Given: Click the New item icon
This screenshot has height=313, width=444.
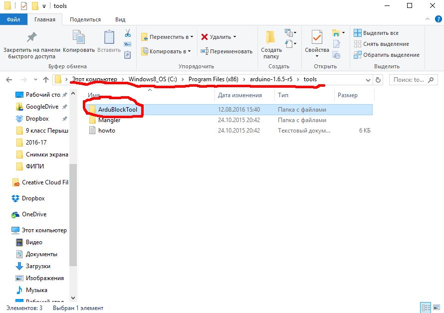Looking at the screenshot, I should pyautogui.click(x=288, y=33).
